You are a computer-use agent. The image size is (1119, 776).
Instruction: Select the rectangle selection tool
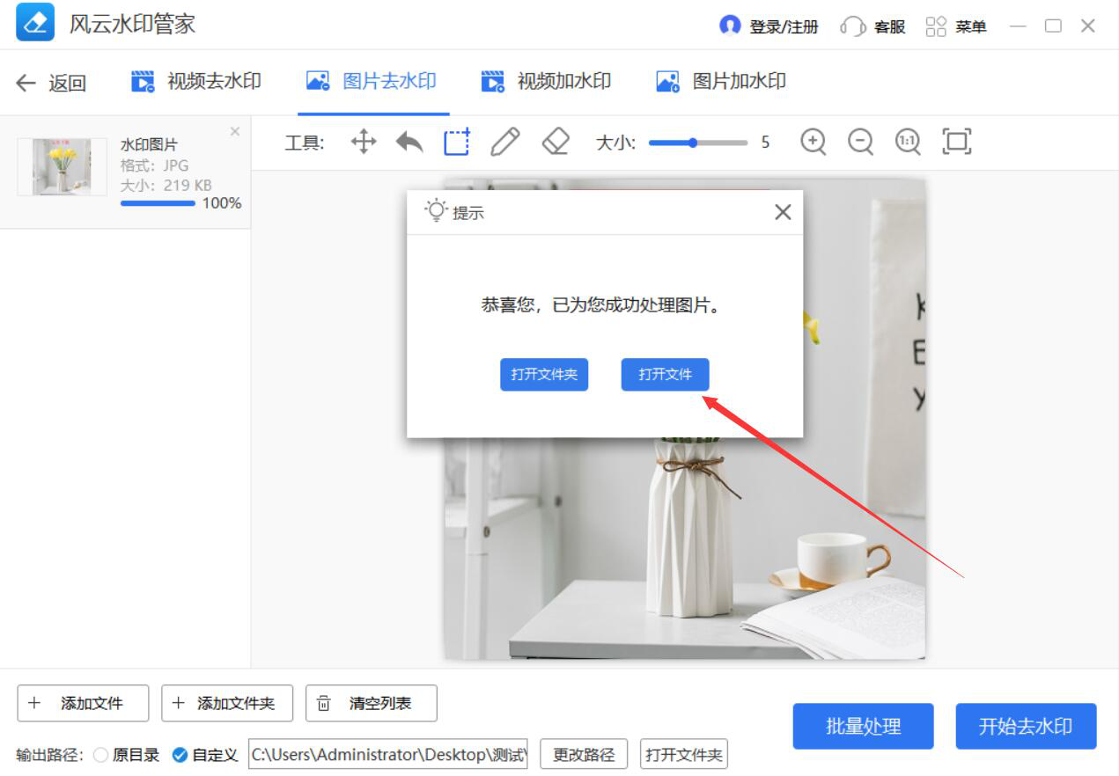click(456, 142)
